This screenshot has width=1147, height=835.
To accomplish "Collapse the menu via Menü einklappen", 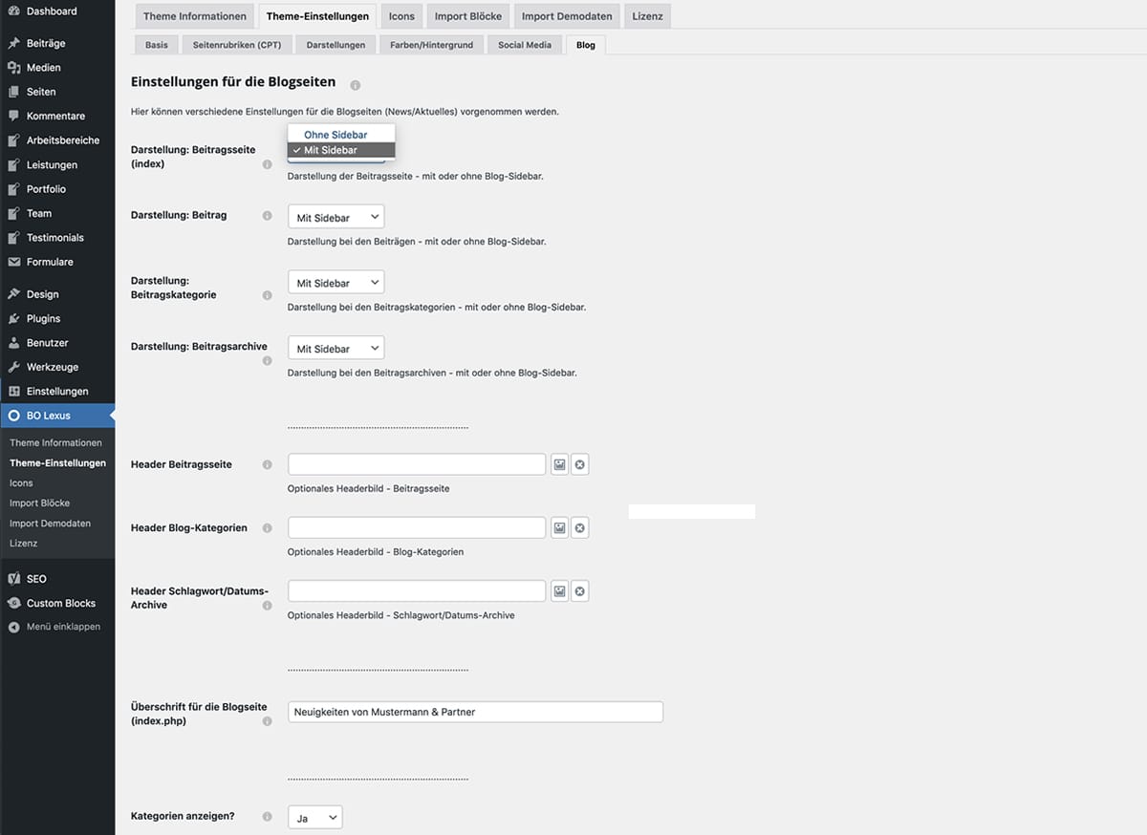I will coord(63,627).
